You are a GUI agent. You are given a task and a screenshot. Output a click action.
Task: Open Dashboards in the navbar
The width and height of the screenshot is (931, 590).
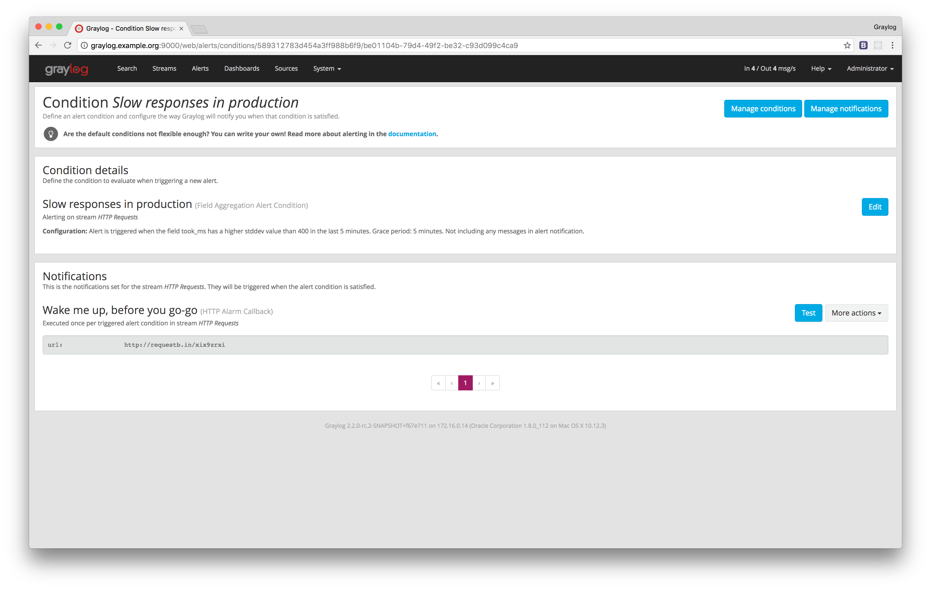(x=242, y=68)
